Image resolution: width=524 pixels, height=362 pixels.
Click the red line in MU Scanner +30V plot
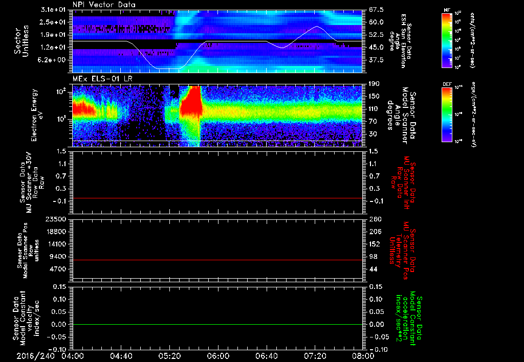[217, 198]
